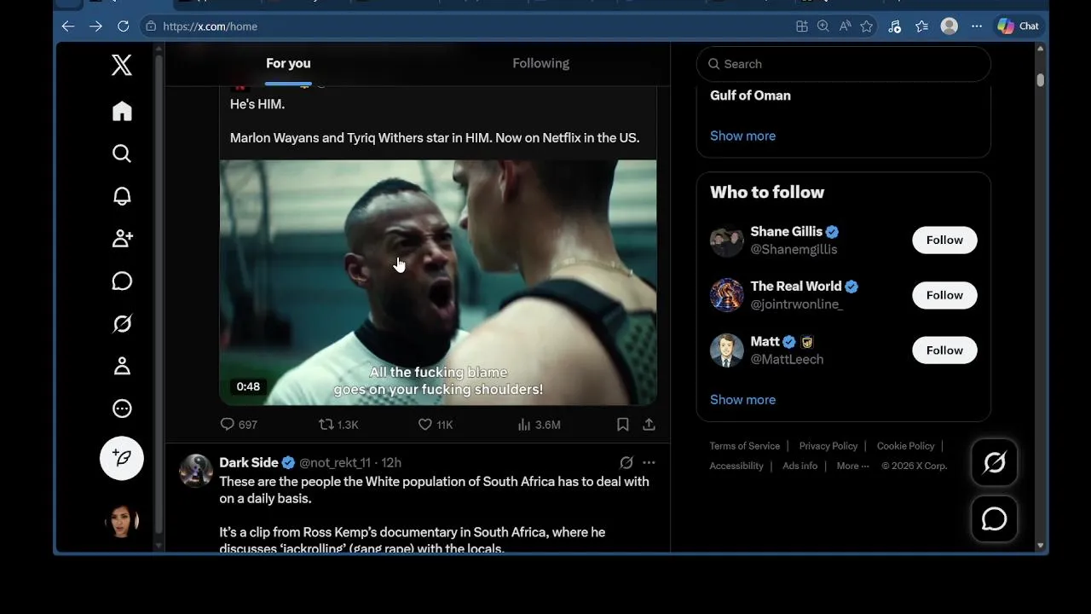
Task: Bookmark the HIM post
Action: pyautogui.click(x=623, y=424)
